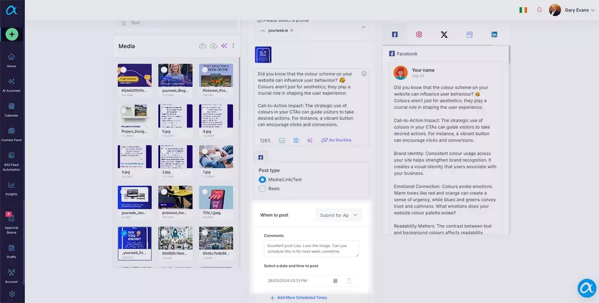
Task: Deselect the checked _yourweb_Fe media item
Action: coord(123,233)
